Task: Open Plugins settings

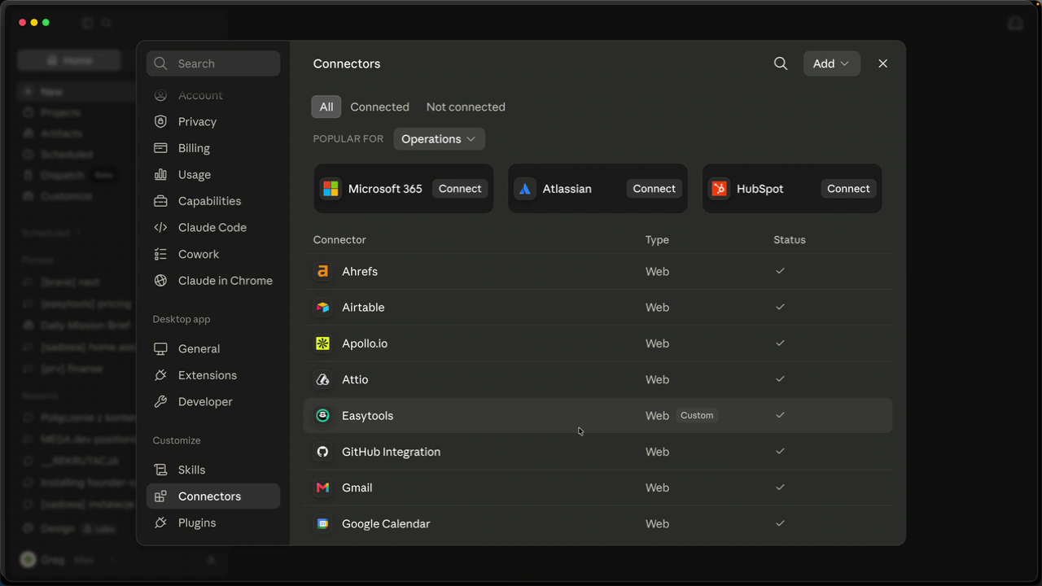Action: (213, 523)
